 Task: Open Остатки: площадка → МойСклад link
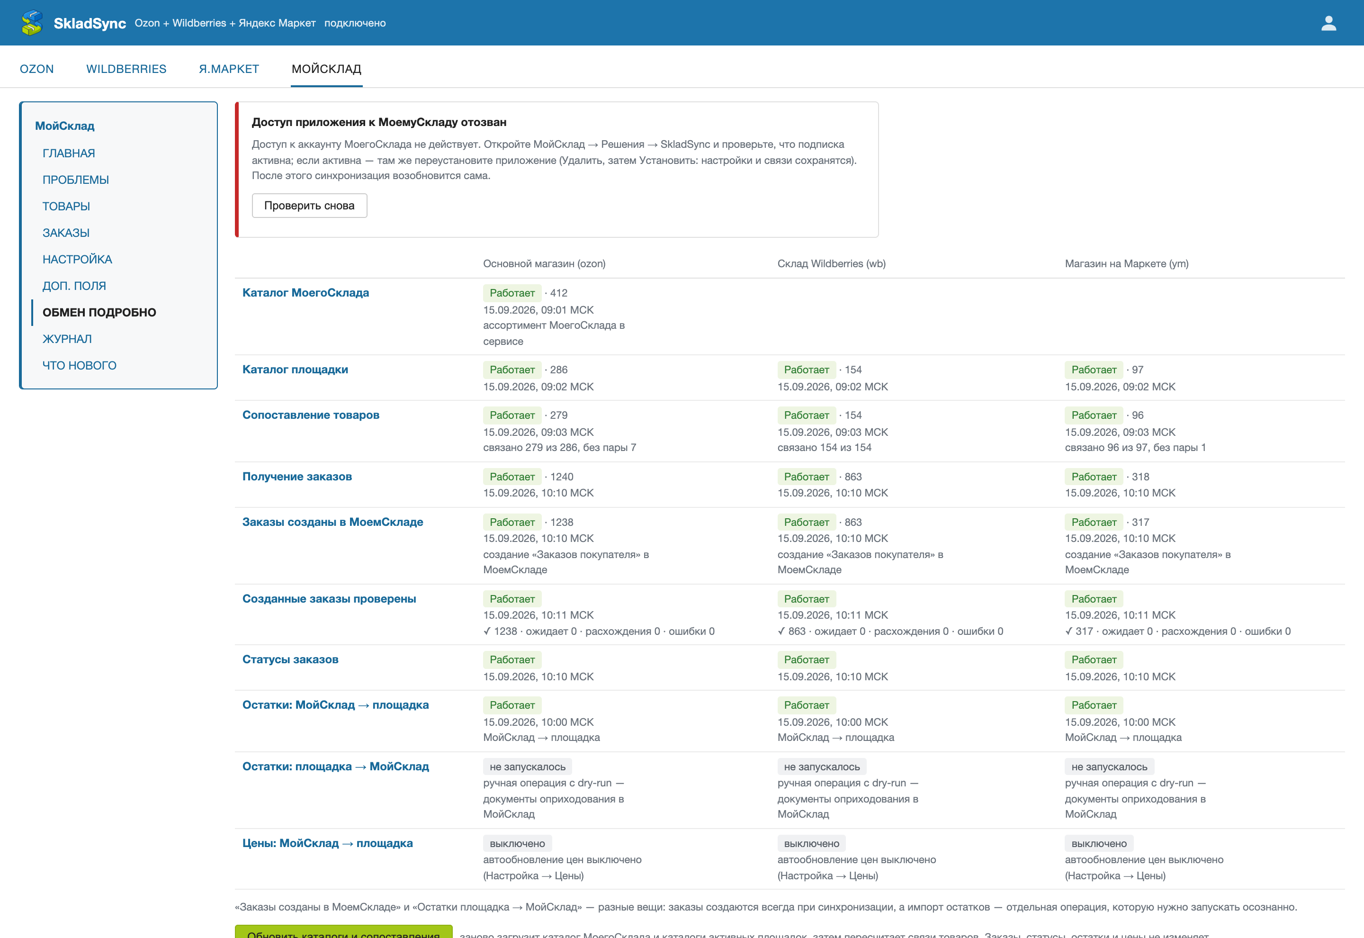pos(335,767)
